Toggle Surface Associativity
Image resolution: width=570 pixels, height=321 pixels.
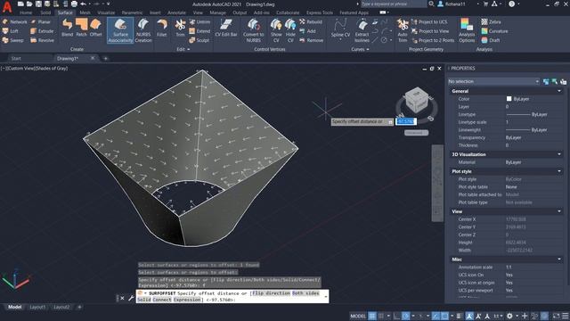coord(120,30)
